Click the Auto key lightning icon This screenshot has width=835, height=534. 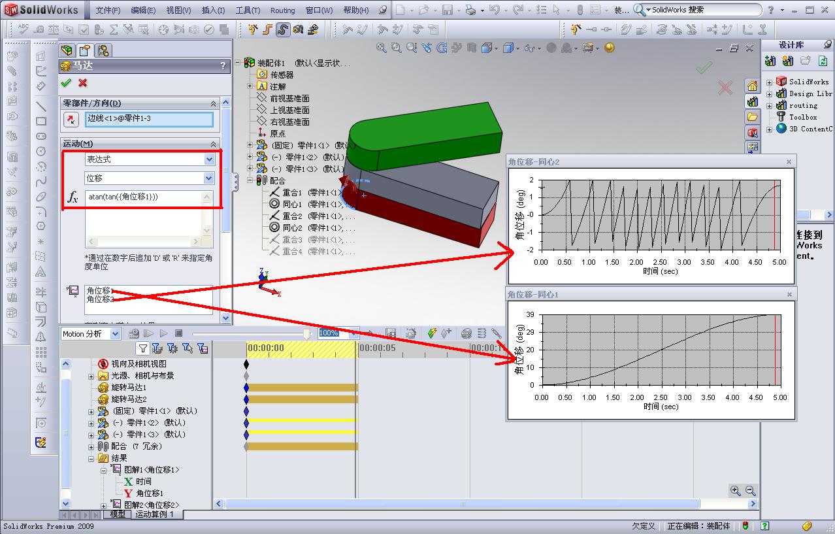click(x=432, y=333)
